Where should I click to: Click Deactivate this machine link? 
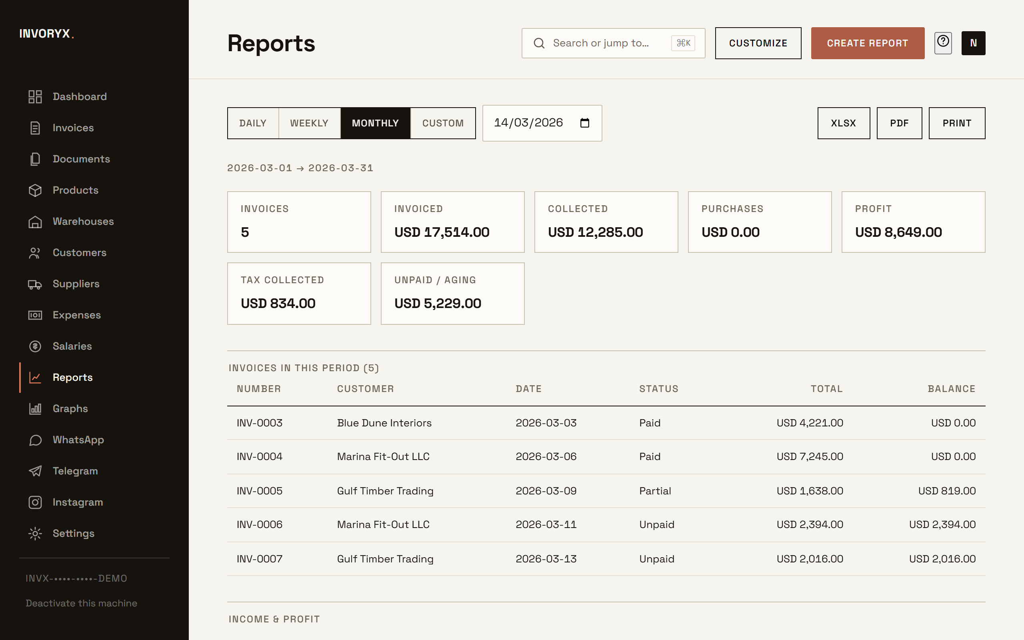click(81, 603)
